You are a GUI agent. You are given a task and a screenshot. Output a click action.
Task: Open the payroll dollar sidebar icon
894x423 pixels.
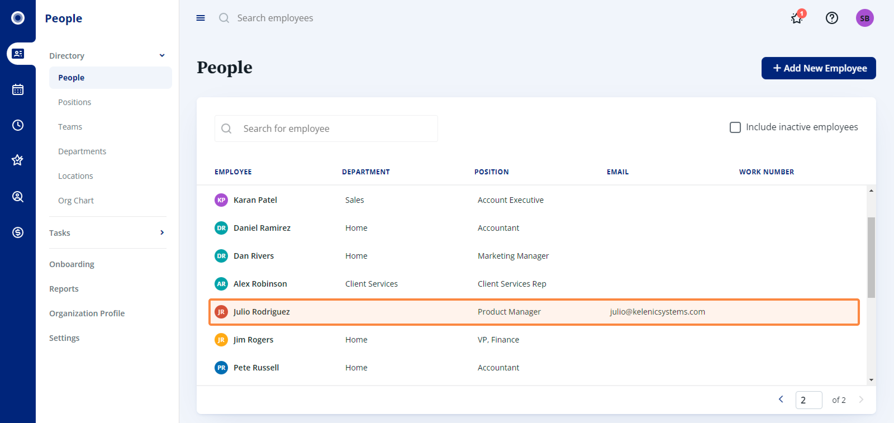click(18, 232)
